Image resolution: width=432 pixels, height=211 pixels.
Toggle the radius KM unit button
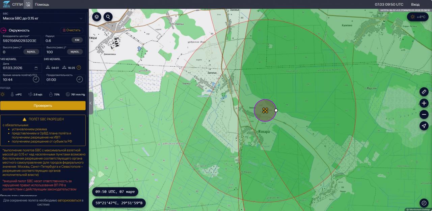tap(77, 40)
